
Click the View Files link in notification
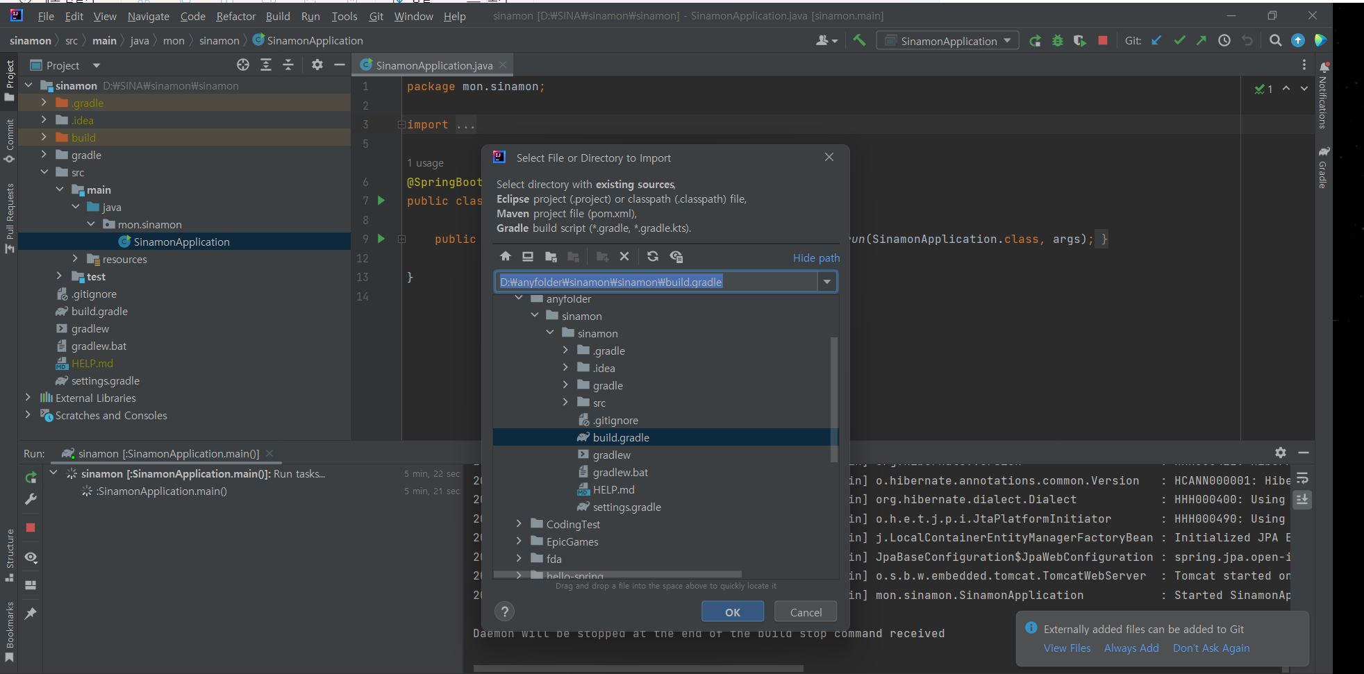tap(1067, 648)
